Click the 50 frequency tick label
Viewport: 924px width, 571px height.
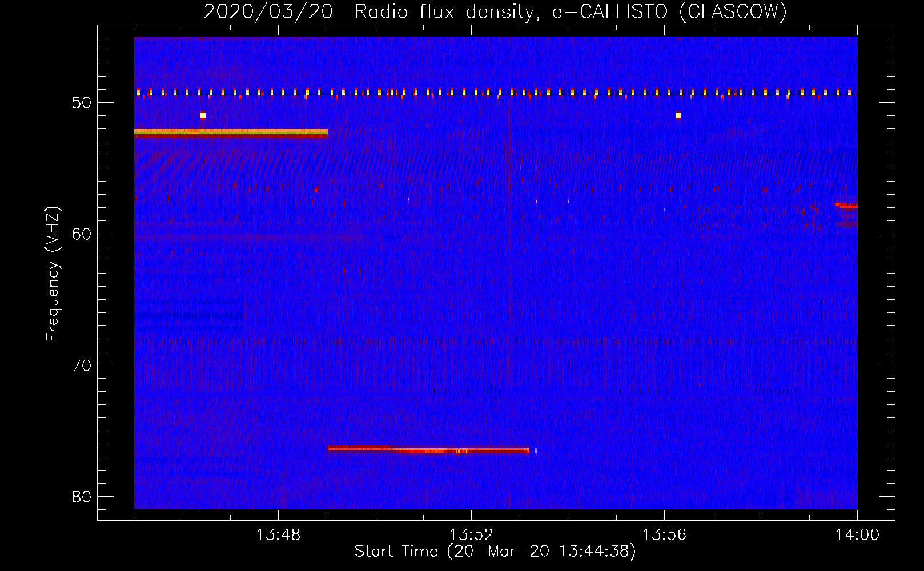click(82, 103)
